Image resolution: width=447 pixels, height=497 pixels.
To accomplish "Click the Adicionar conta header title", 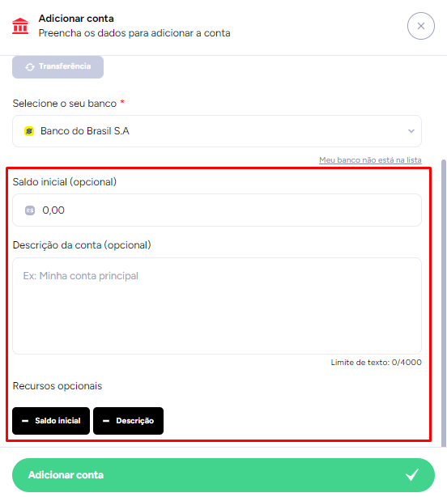I will 76,19.
